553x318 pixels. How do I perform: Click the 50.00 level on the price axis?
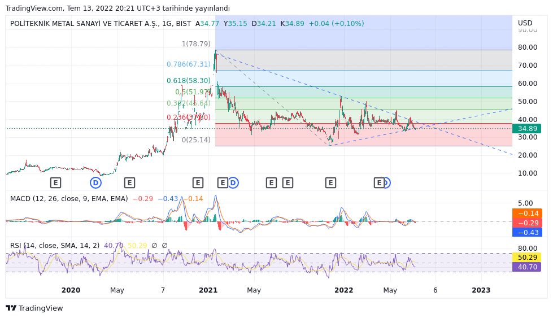pyautogui.click(x=528, y=101)
